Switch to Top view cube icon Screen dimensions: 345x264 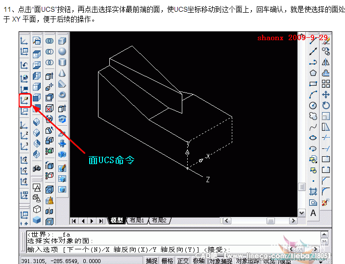pyautogui.click(x=37, y=54)
